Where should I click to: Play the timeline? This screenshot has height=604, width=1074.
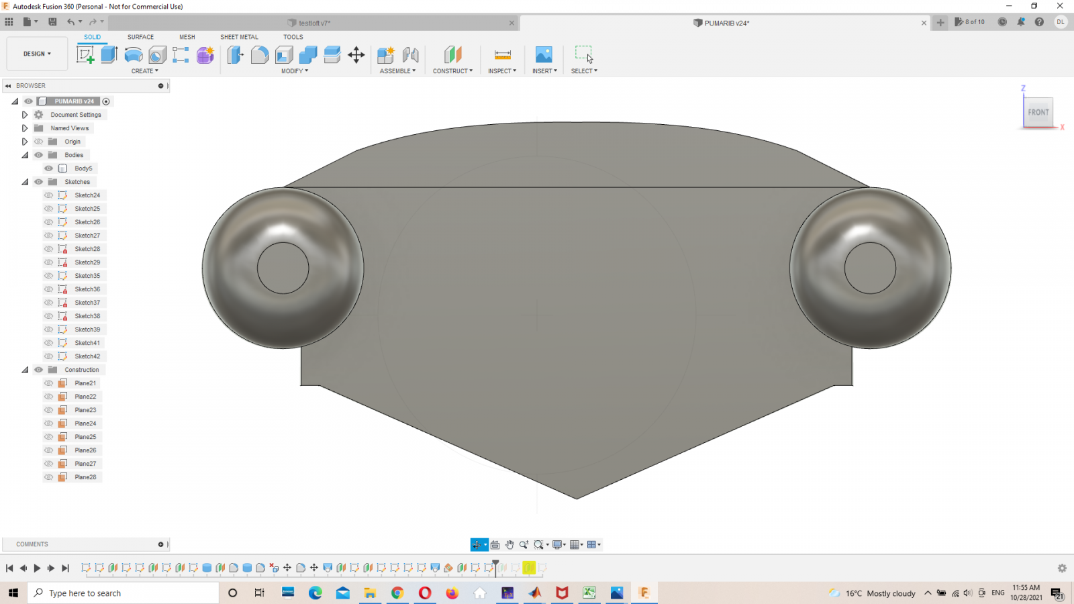tap(37, 568)
